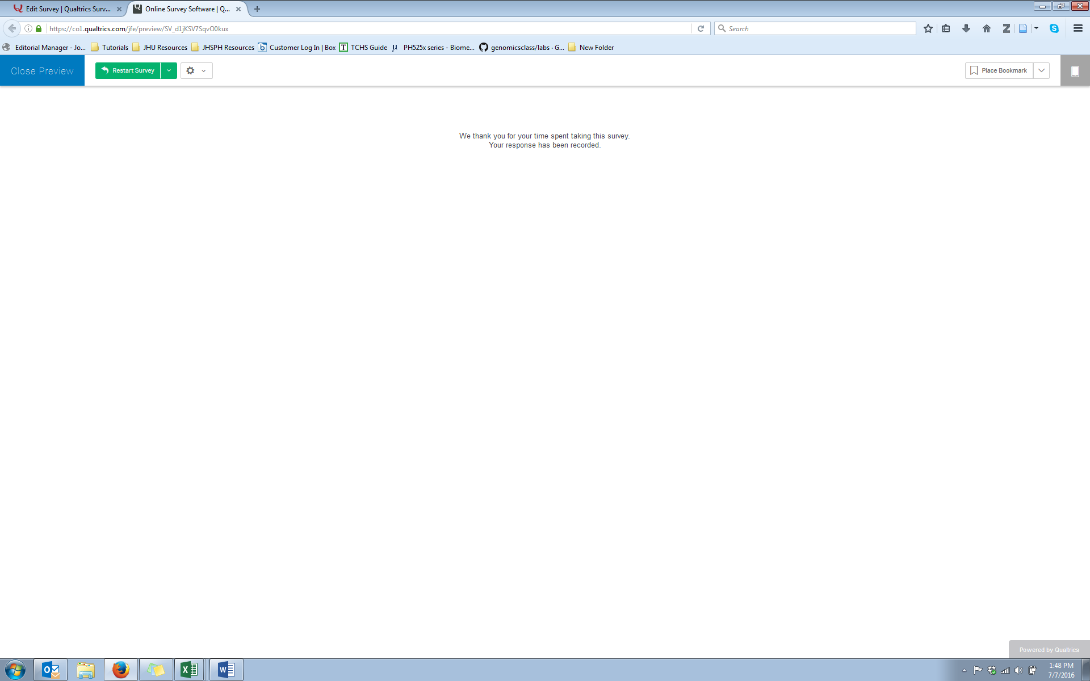Go to the browser home page icon
Viewport: 1090px width, 681px height.
(x=986, y=28)
